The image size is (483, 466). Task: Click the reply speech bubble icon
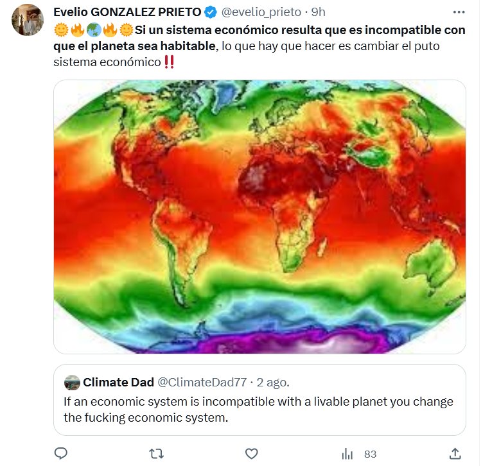point(61,453)
